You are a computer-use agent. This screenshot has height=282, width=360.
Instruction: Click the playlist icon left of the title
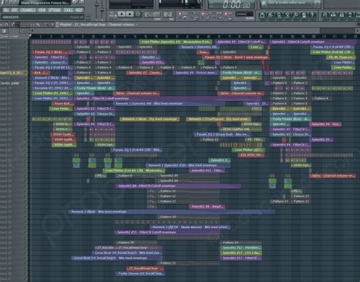click(57, 25)
